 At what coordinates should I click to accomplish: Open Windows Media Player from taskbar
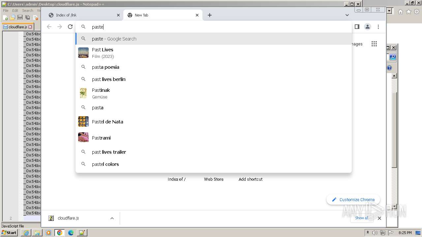click(48, 233)
